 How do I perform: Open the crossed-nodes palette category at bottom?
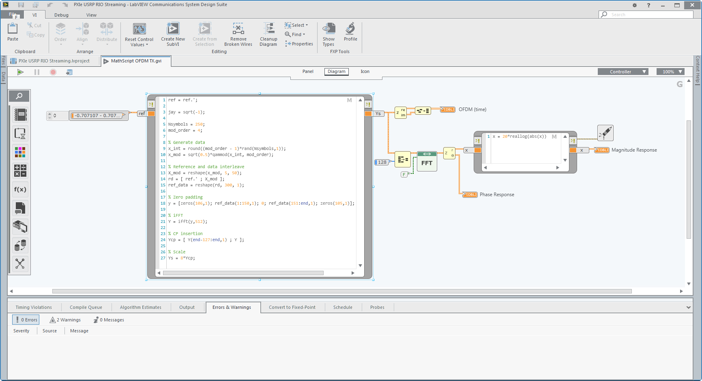click(20, 264)
